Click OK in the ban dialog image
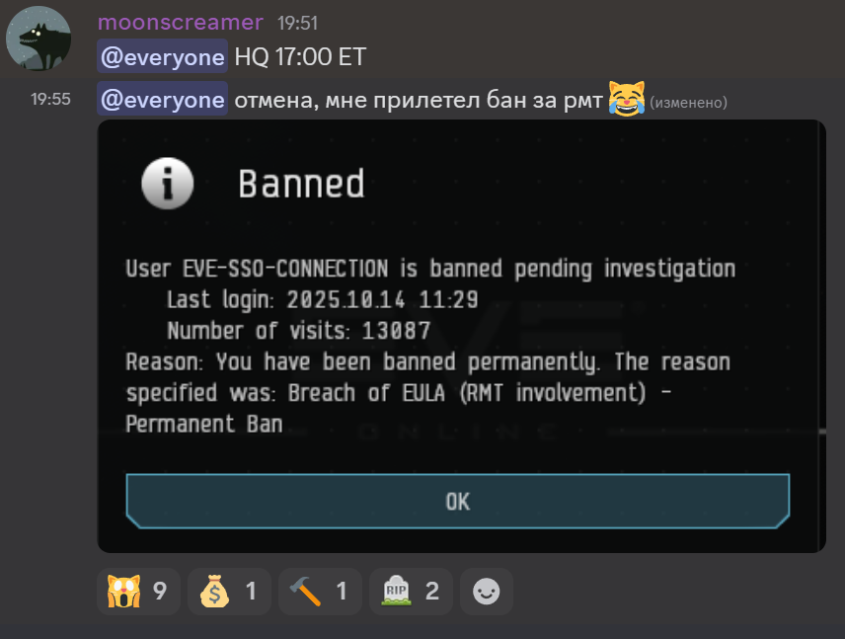The height and width of the screenshot is (639, 845). 457,502
